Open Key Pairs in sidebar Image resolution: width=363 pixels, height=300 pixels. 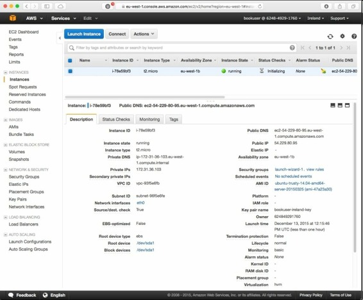[x=17, y=199]
